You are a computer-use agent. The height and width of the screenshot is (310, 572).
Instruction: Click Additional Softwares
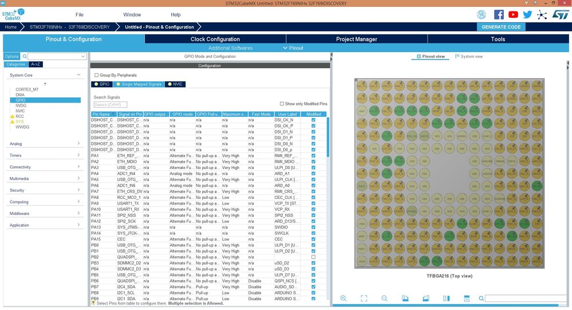click(230, 48)
